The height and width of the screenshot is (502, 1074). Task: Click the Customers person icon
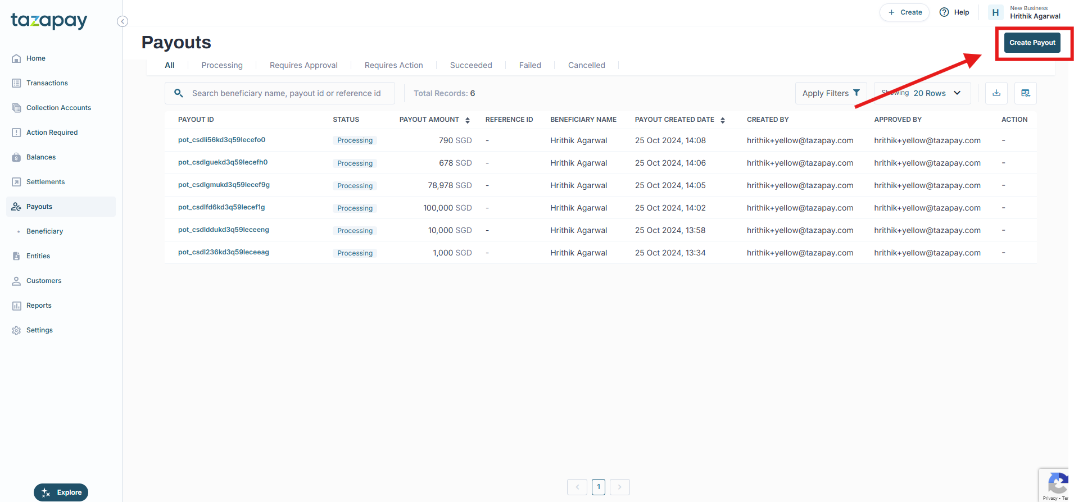point(16,281)
